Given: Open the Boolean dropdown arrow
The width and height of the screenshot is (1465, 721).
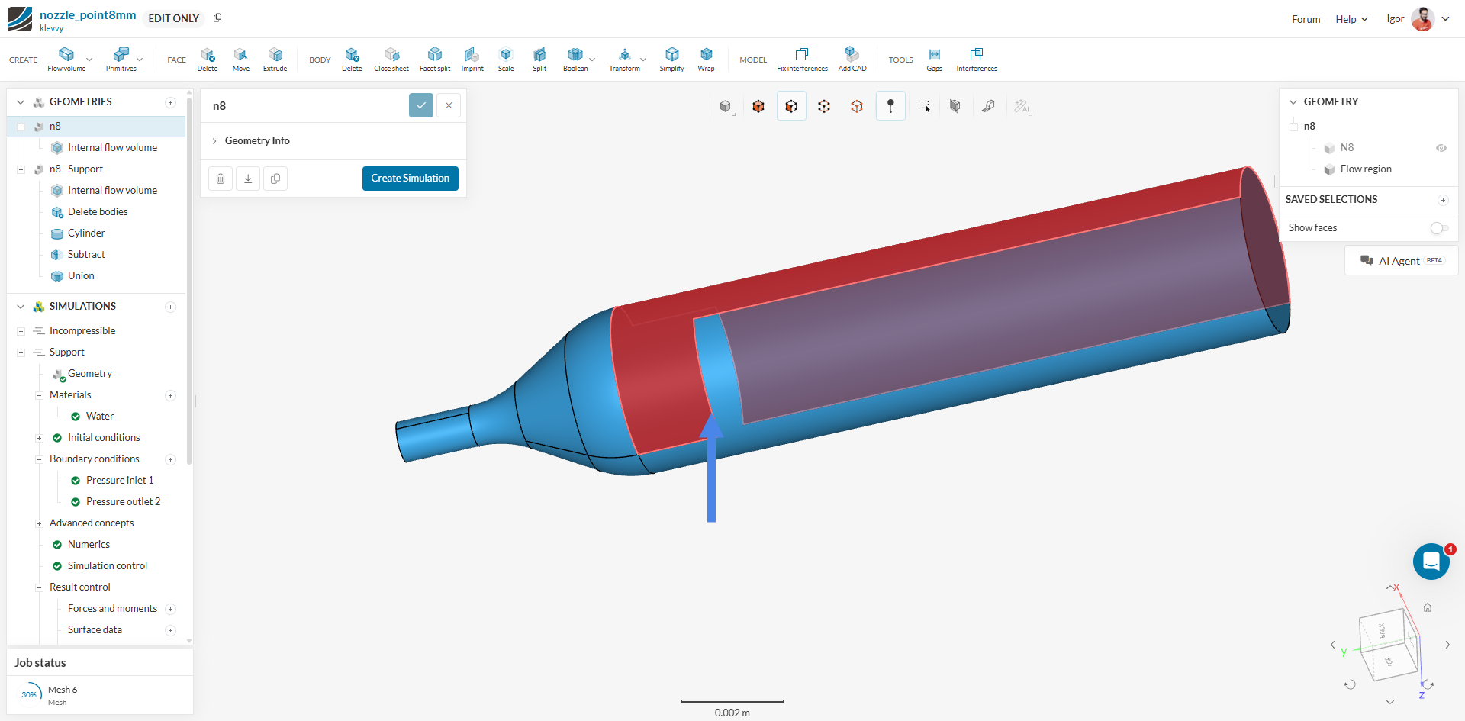Looking at the screenshot, I should 593,60.
